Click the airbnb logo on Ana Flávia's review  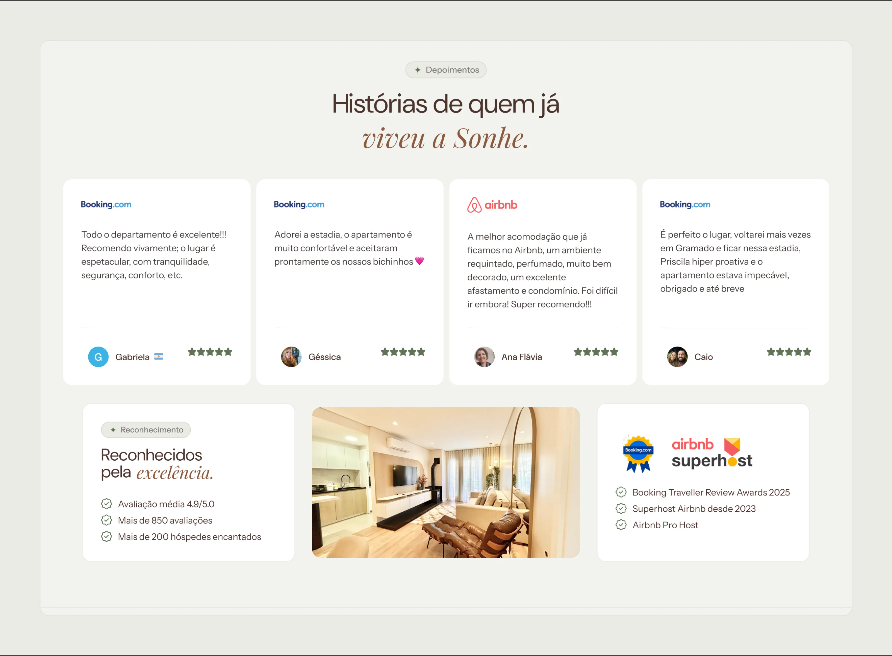coord(492,205)
